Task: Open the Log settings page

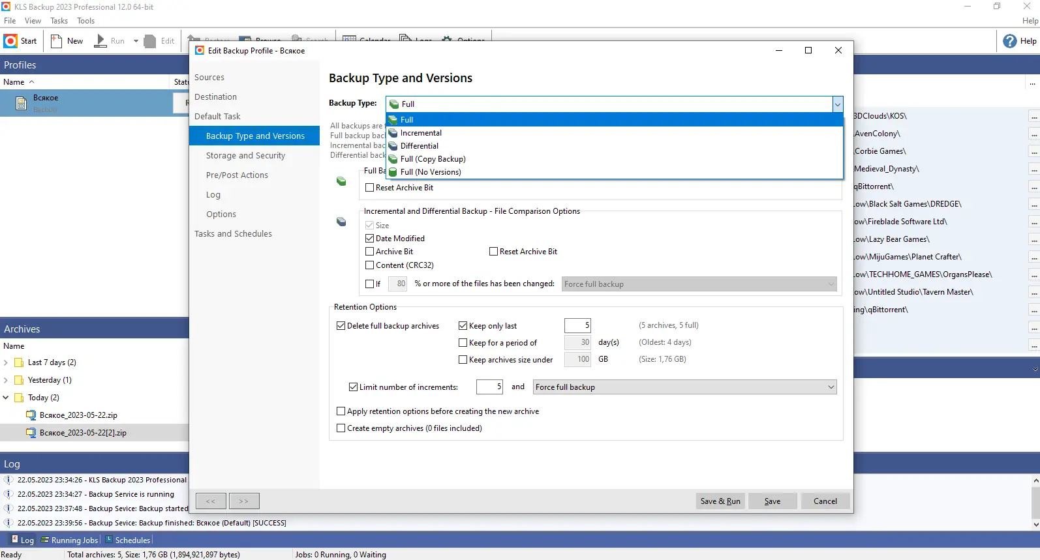Action: 213,195
